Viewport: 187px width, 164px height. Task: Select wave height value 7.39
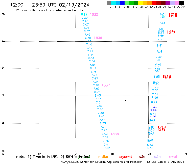pos(101,113)
